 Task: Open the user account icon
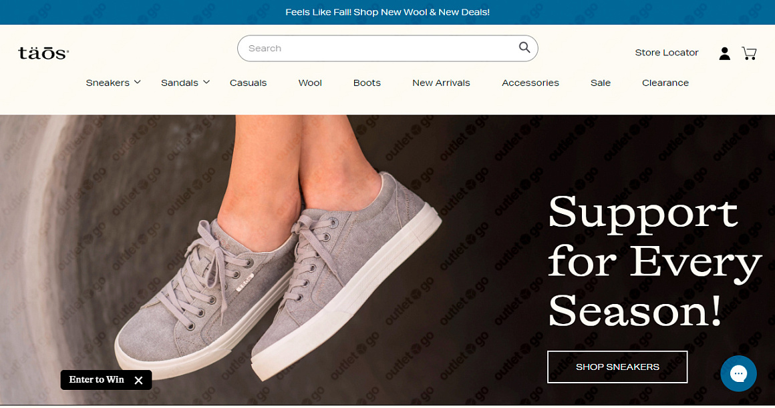coord(725,53)
